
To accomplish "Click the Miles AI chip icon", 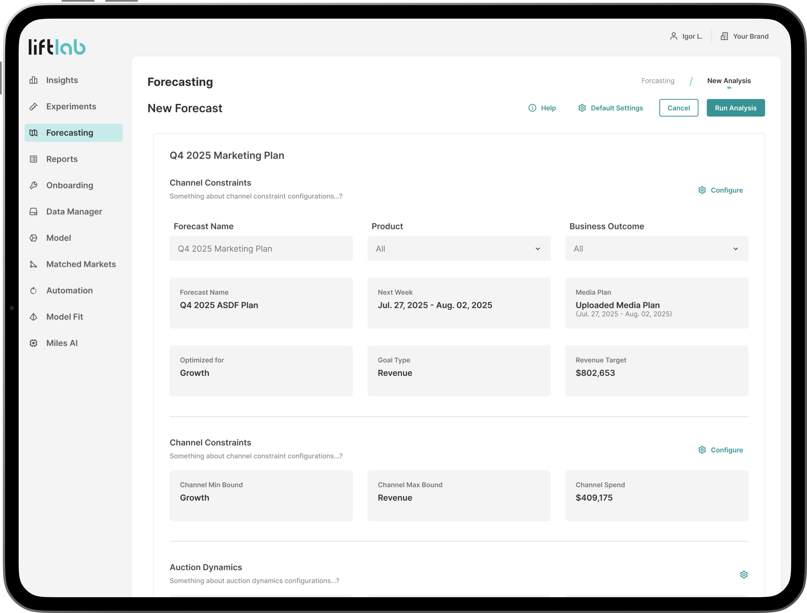I will tap(34, 343).
